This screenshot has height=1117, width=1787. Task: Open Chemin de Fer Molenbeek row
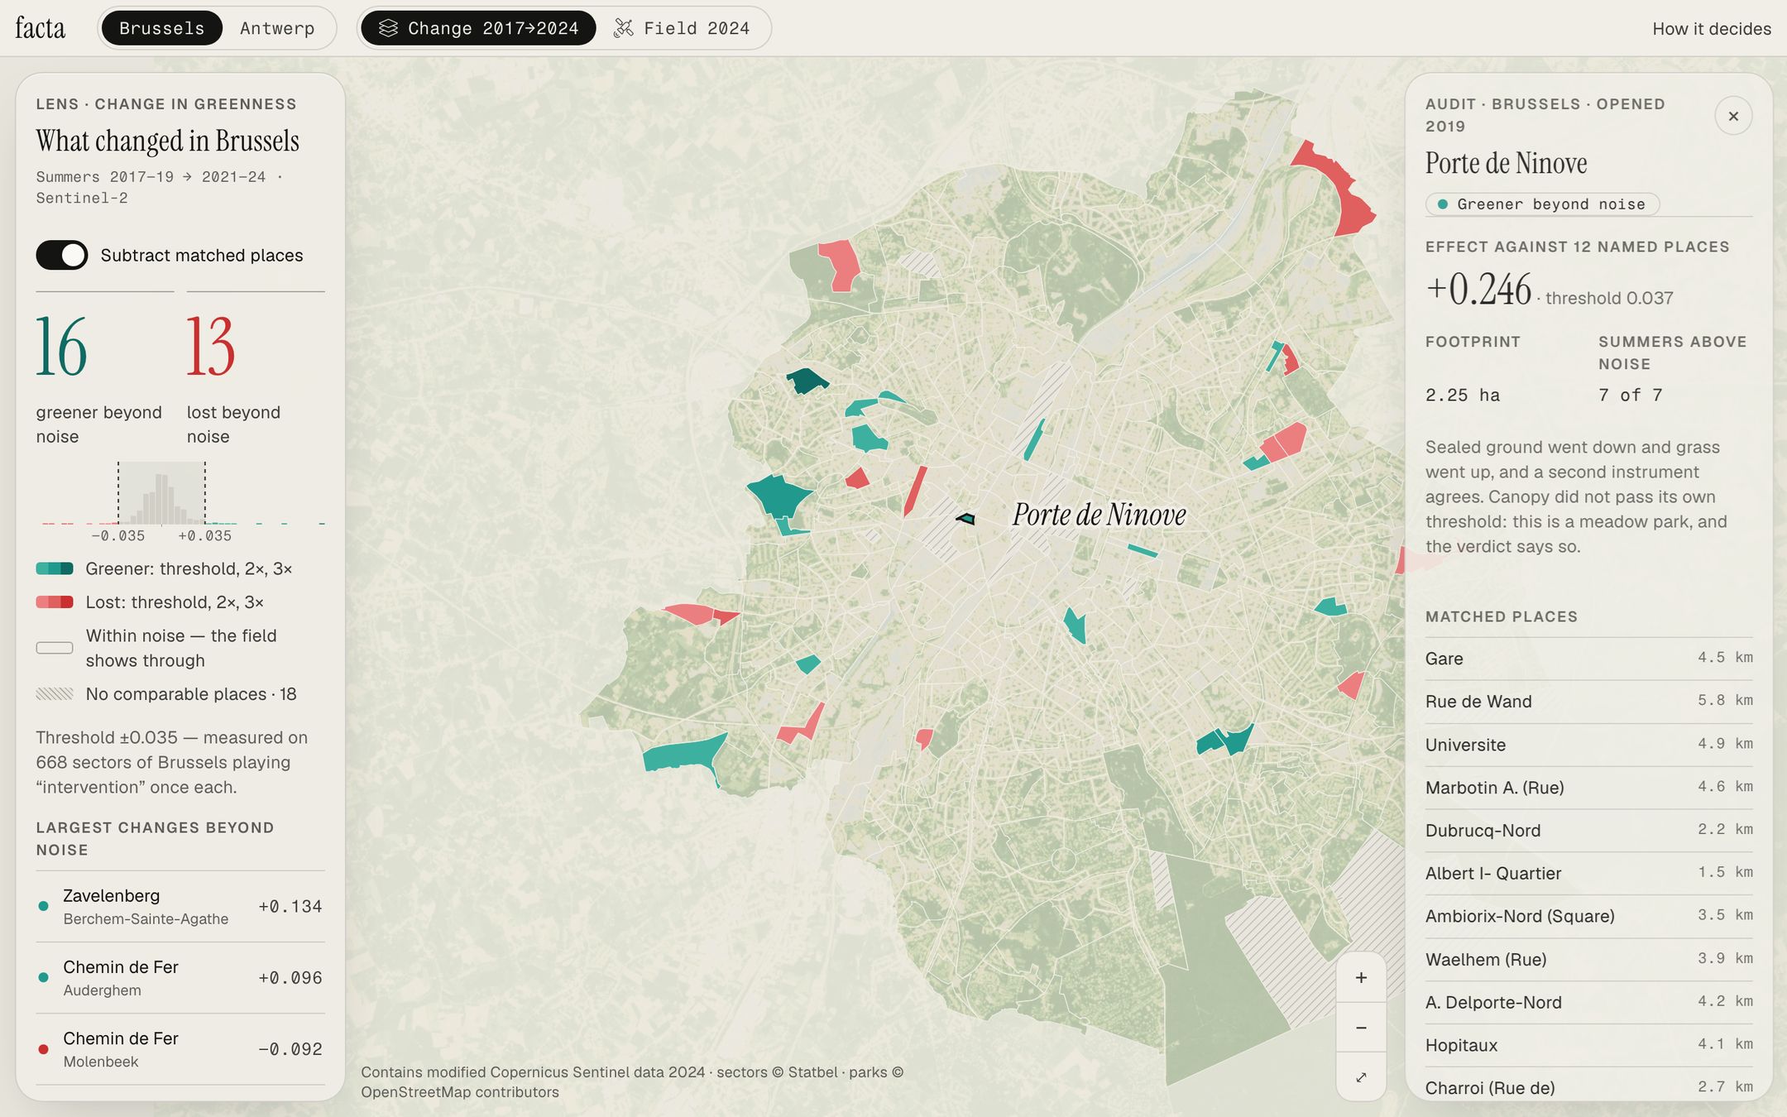coord(180,1048)
